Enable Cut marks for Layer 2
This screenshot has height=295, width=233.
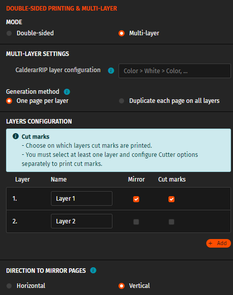pyautogui.click(x=171, y=222)
